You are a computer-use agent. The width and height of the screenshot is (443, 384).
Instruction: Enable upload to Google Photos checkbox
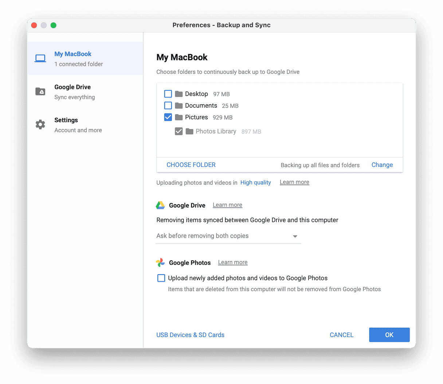point(161,278)
